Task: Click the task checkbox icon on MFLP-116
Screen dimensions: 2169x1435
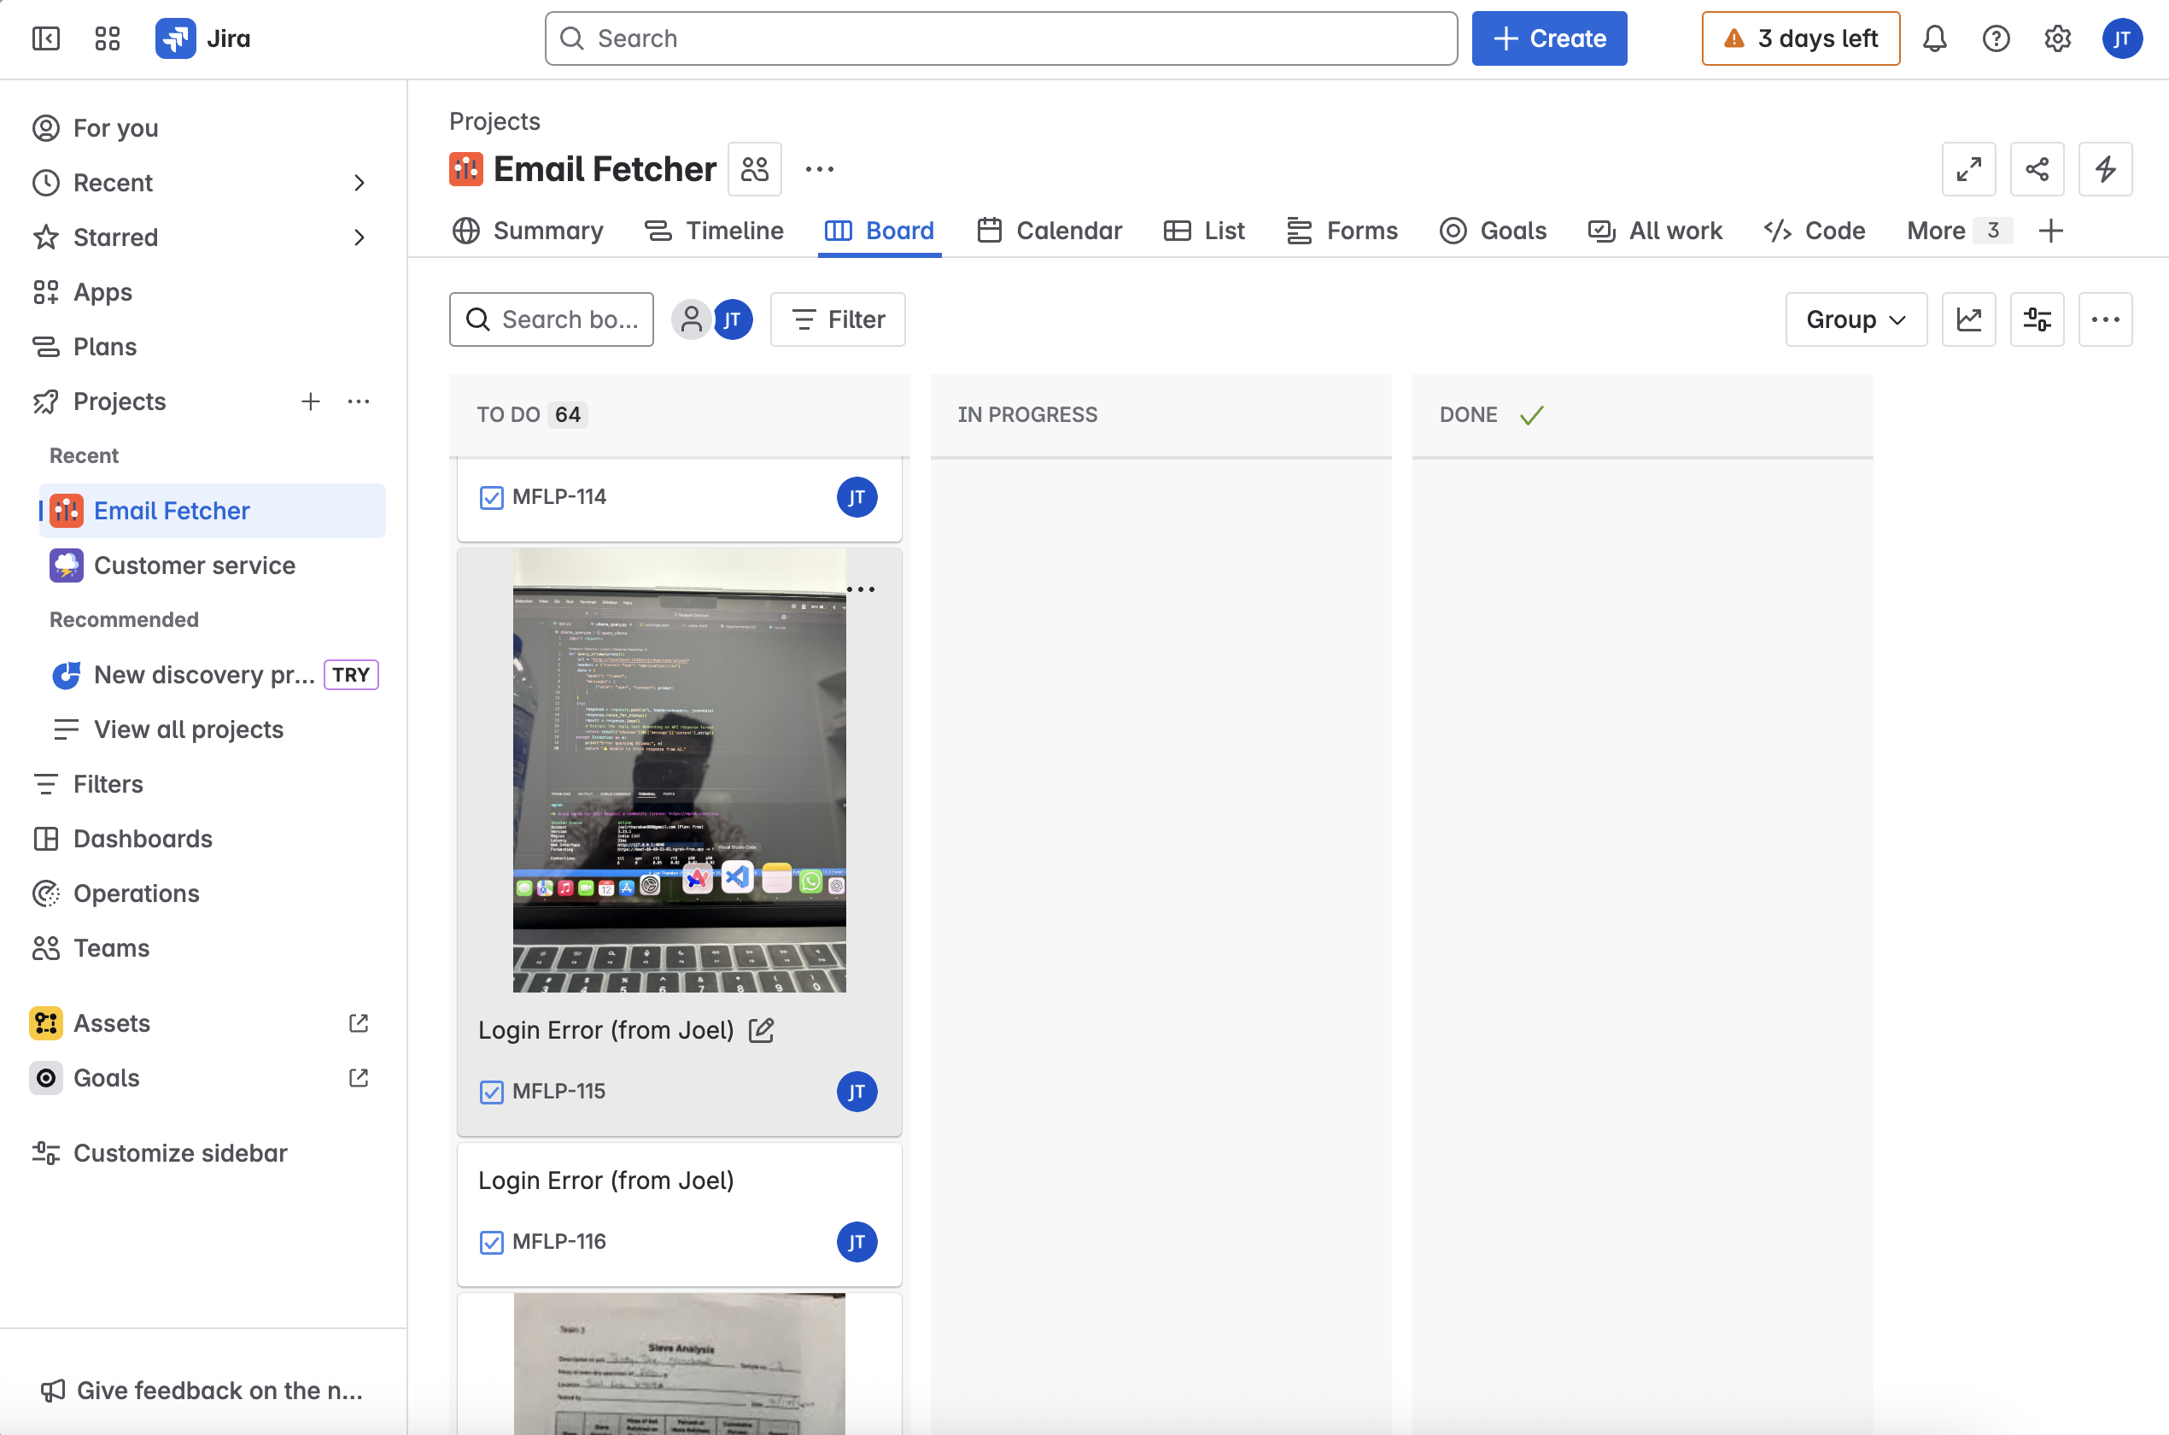Action: (x=491, y=1242)
